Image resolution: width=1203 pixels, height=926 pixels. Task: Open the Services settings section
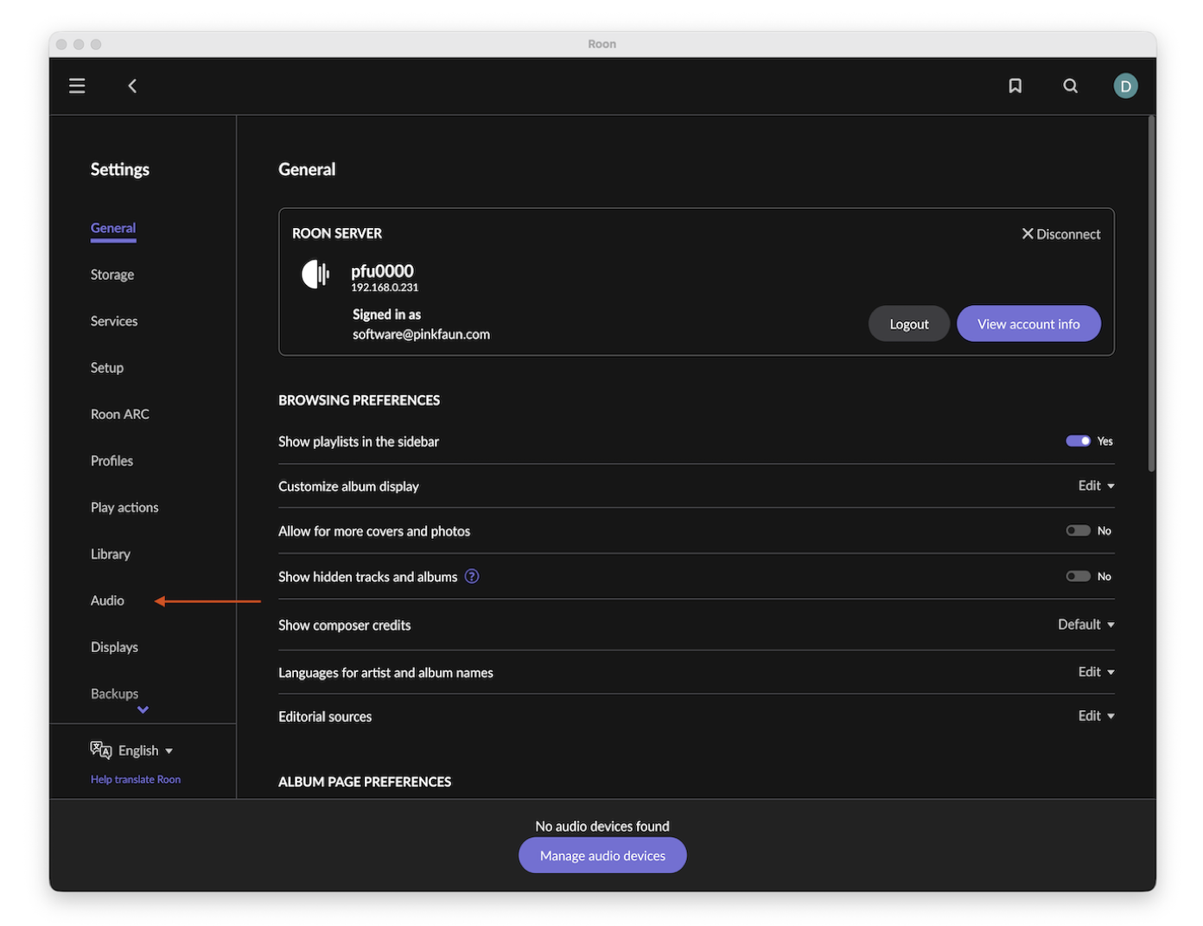click(x=114, y=321)
